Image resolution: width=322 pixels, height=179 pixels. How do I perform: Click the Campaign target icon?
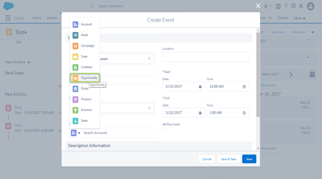(75, 46)
